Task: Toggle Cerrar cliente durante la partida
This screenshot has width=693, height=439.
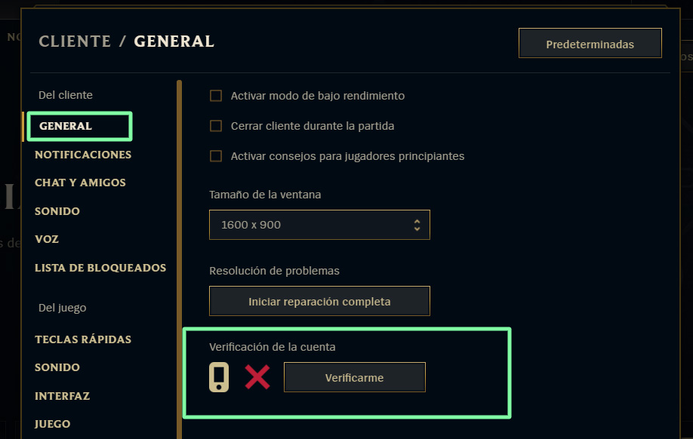Action: point(216,126)
